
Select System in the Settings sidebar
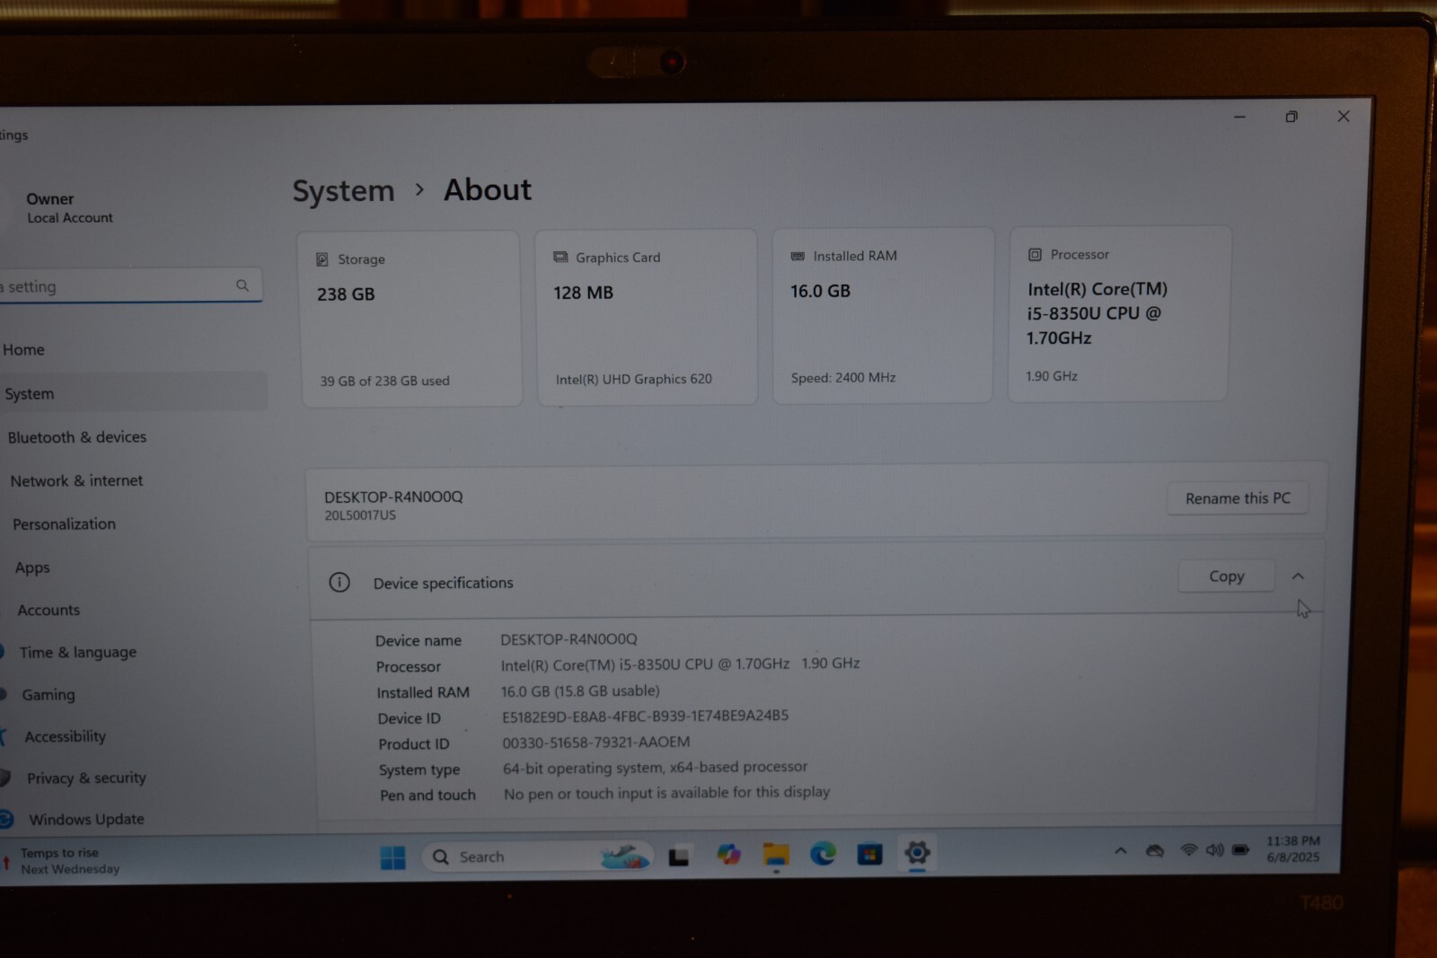133,393
